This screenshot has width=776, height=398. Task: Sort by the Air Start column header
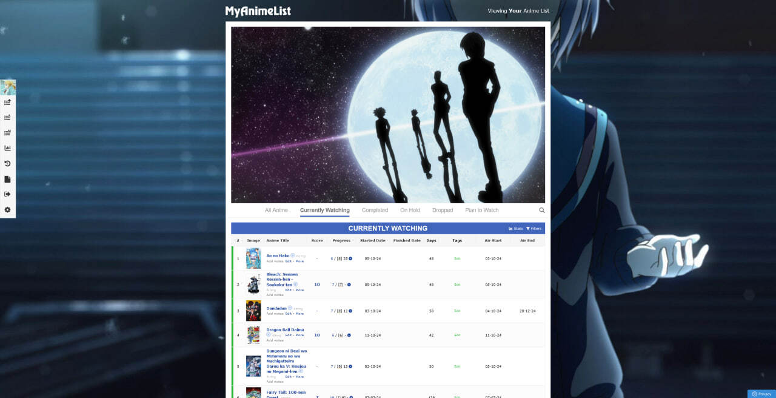point(493,241)
